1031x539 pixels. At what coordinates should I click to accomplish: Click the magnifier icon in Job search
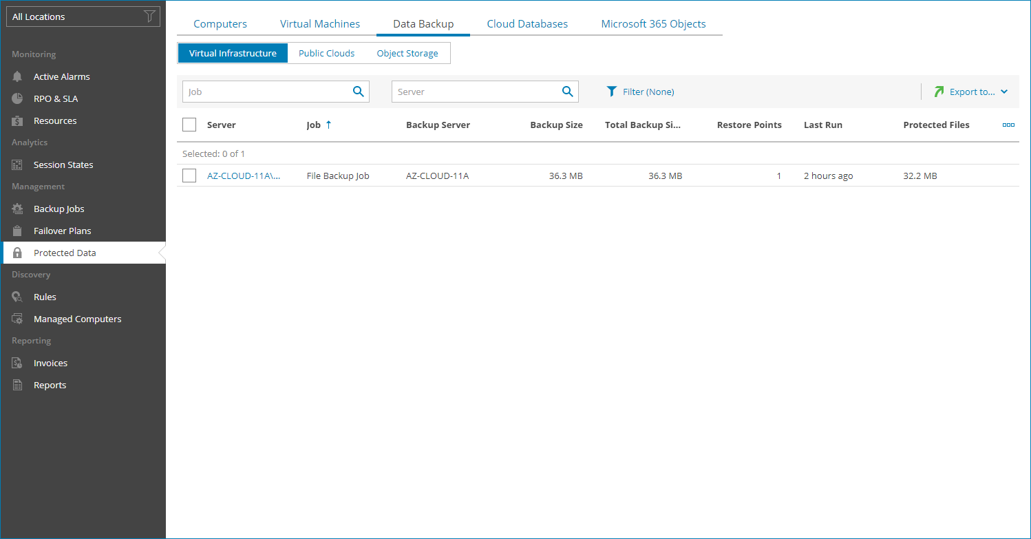tap(358, 92)
